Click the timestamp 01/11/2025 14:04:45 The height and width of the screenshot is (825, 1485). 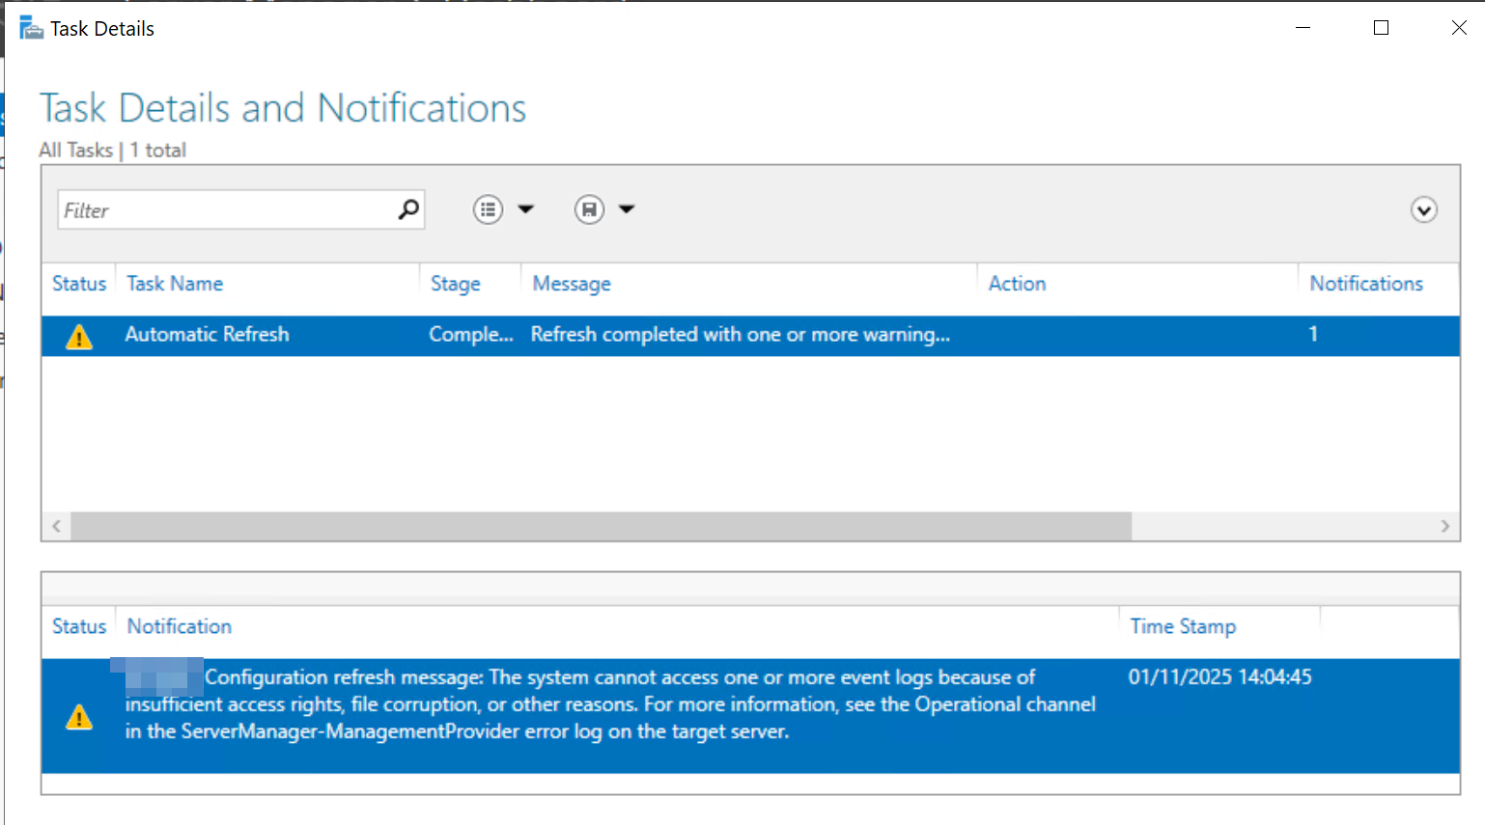[x=1220, y=677]
